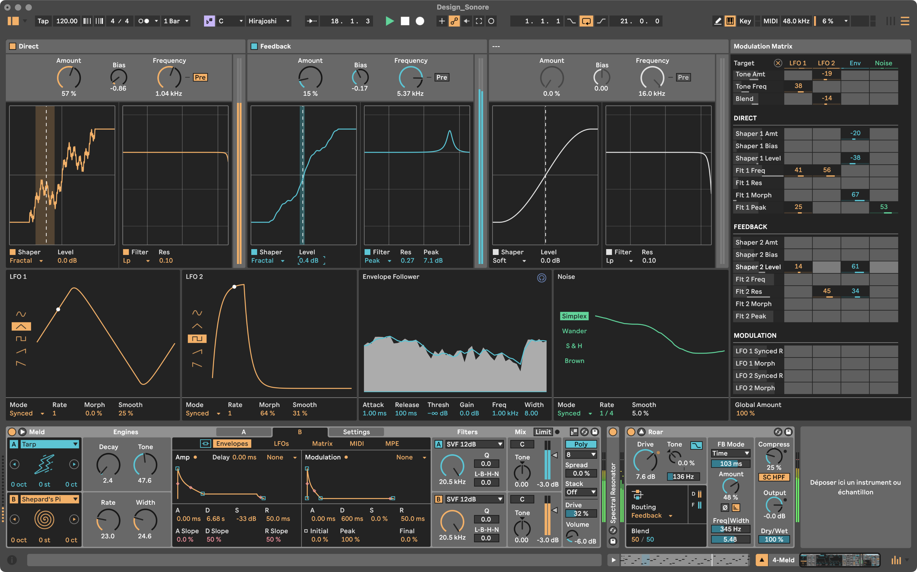The width and height of the screenshot is (917, 572).
Task: Switch to the Settings tab in Meld
Action: point(356,432)
